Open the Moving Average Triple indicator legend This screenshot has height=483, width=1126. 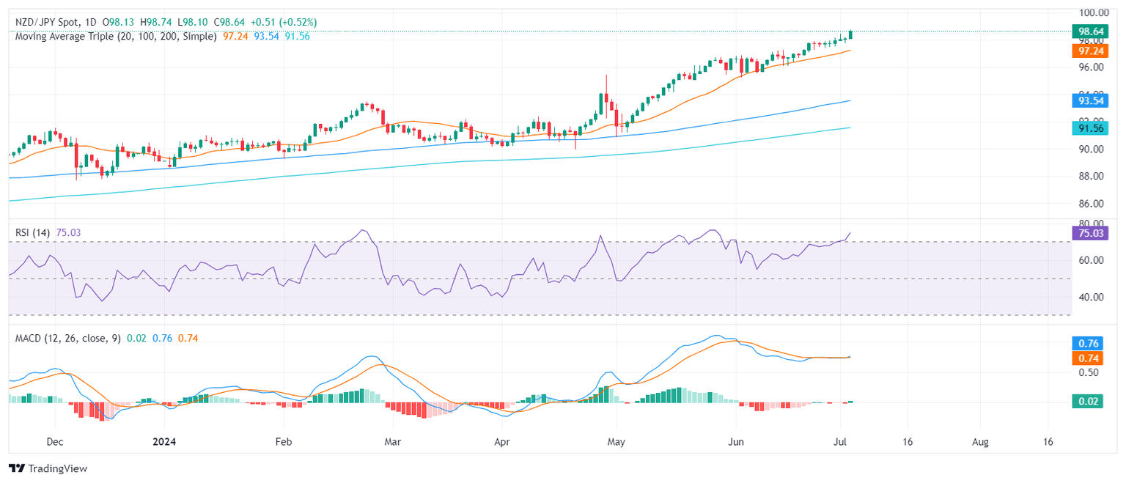116,36
